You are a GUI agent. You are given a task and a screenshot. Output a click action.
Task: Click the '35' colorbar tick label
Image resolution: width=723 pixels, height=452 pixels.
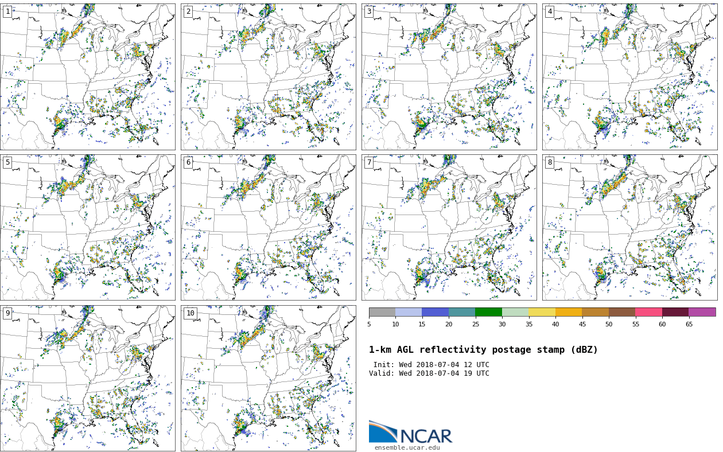528,324
